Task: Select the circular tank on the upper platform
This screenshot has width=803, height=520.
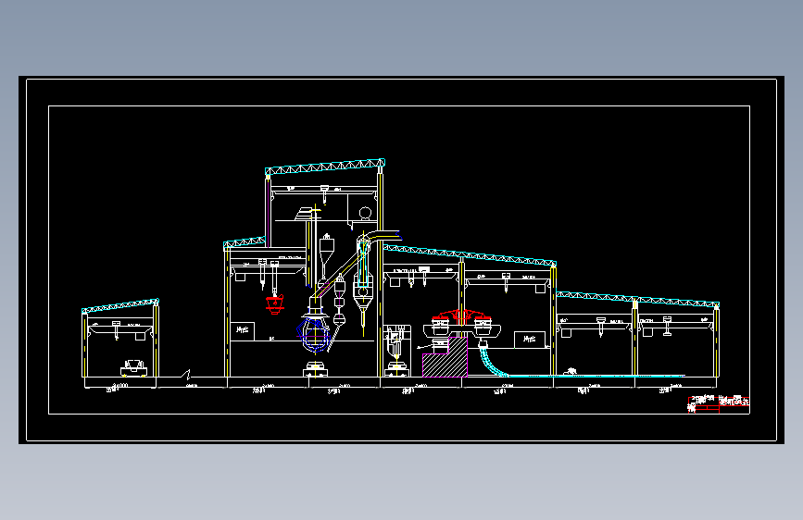Action: 365,213
